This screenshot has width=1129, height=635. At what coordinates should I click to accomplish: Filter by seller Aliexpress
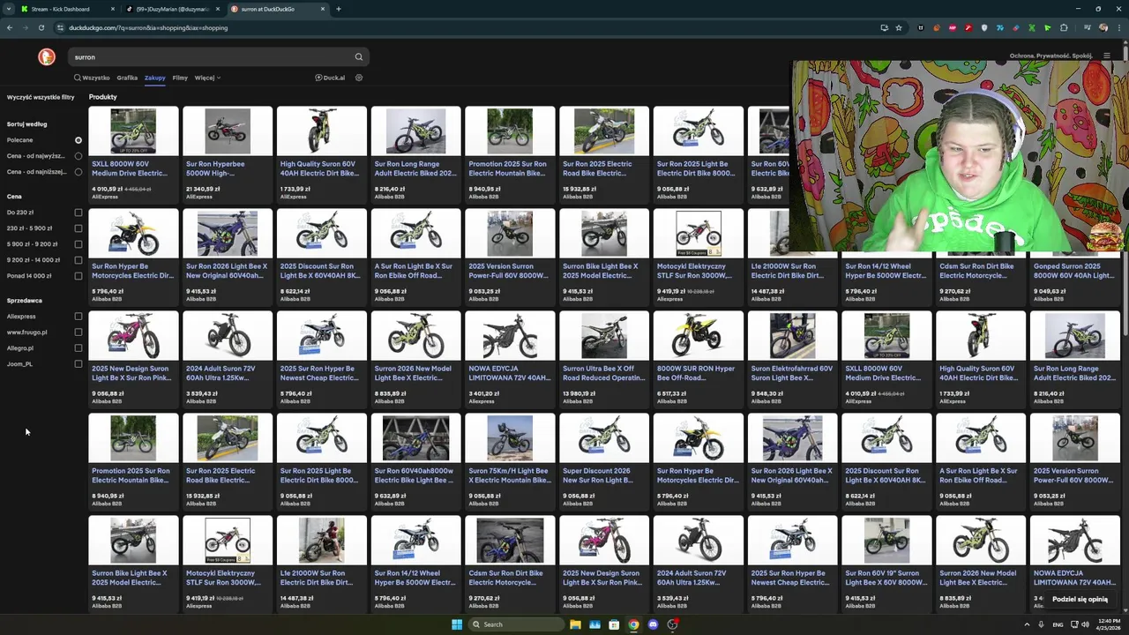point(79,317)
